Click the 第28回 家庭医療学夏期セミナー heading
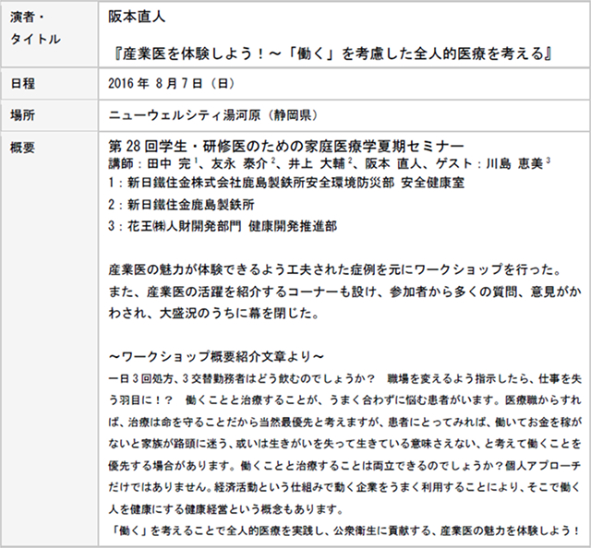 [285, 147]
